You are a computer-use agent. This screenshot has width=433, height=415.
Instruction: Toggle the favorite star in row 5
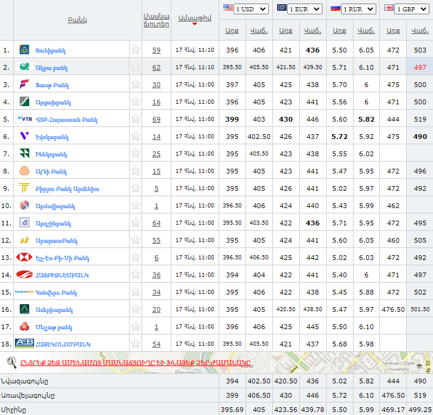tap(136, 119)
